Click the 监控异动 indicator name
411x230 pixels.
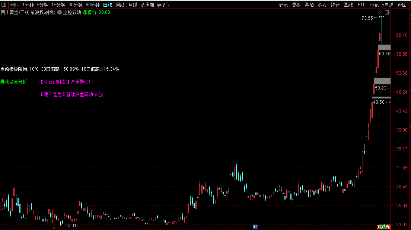coord(72,12)
